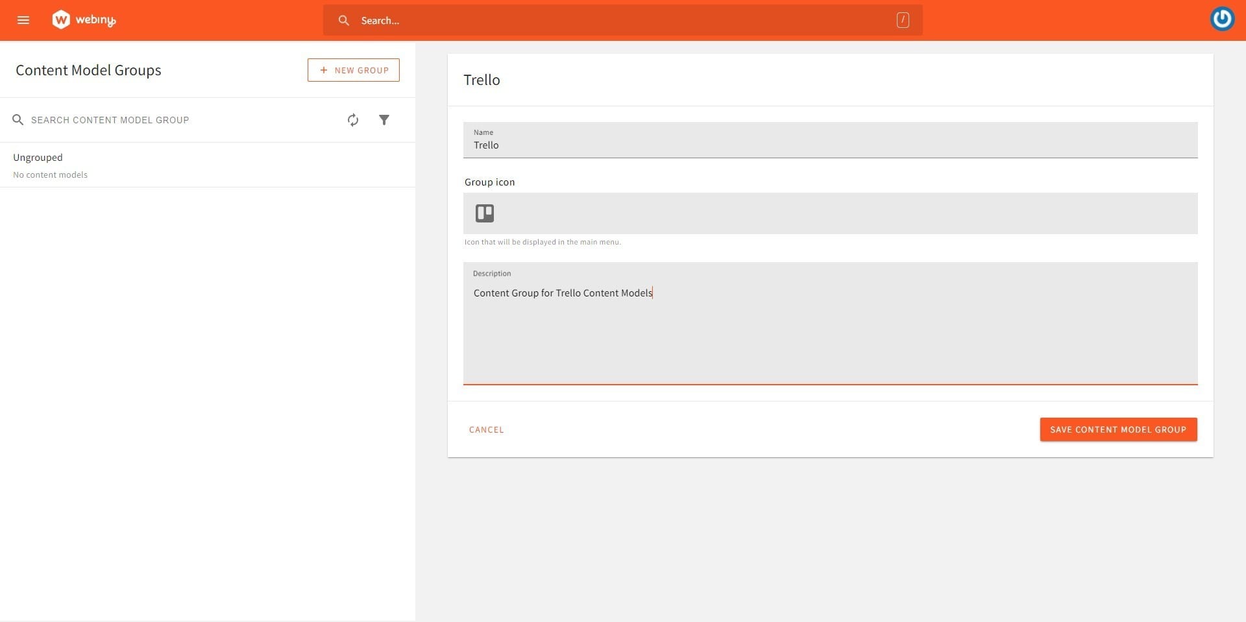The width and height of the screenshot is (1246, 622).
Task: Open the Group icon picker field
Action: click(x=830, y=213)
